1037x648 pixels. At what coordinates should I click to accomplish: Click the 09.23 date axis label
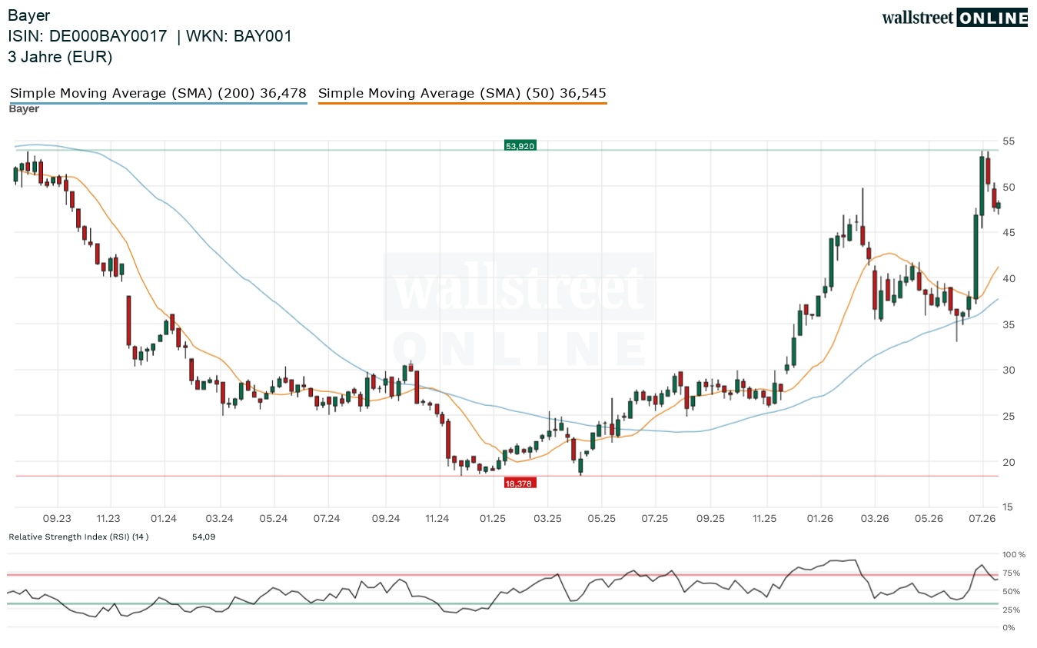pos(57,519)
